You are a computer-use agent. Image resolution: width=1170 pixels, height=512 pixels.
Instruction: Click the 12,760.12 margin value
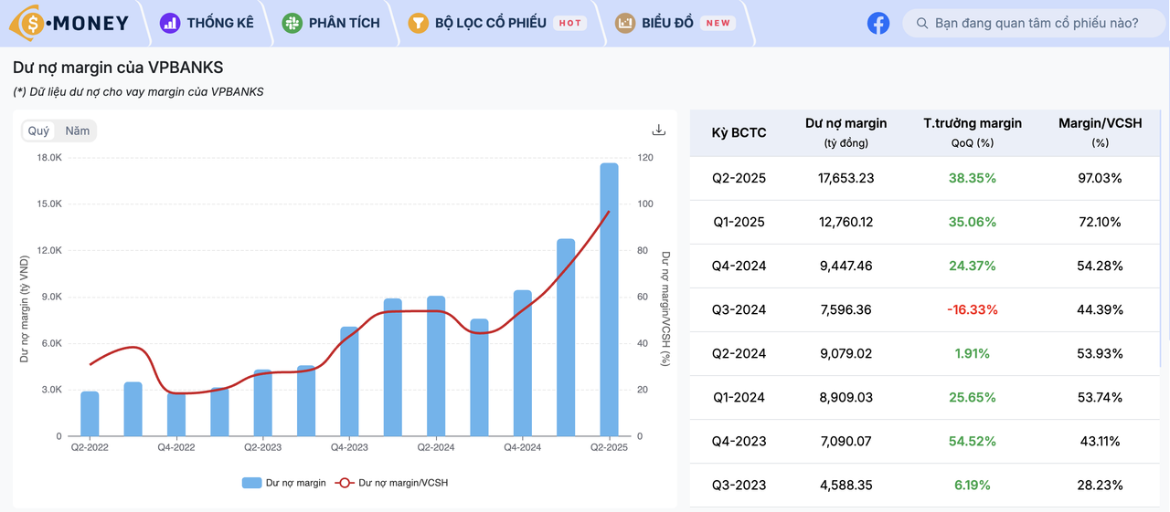pyautogui.click(x=846, y=222)
